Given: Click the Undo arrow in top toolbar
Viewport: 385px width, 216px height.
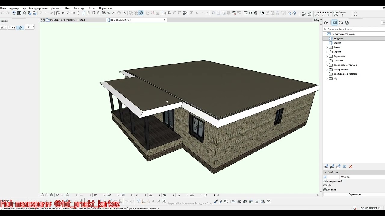Looking at the screenshot, I should pos(2,13).
